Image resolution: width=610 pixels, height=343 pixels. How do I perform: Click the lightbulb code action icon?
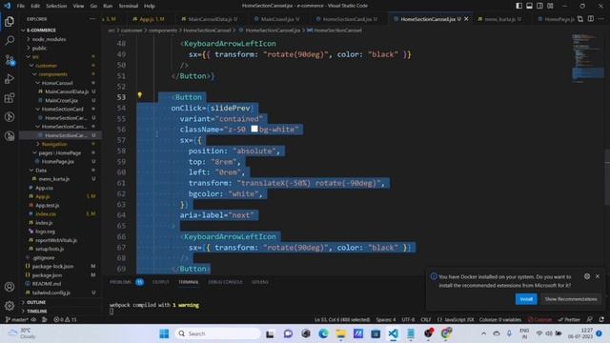[140, 95]
